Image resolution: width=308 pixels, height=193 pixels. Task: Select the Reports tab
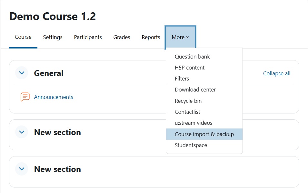(x=151, y=37)
